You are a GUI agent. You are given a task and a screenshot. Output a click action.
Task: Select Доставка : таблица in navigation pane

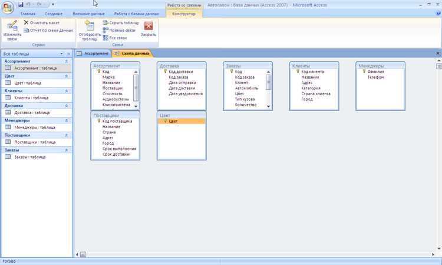pos(37,112)
